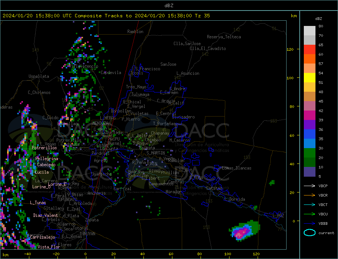Click the L_PAZ label

[278, 216]
